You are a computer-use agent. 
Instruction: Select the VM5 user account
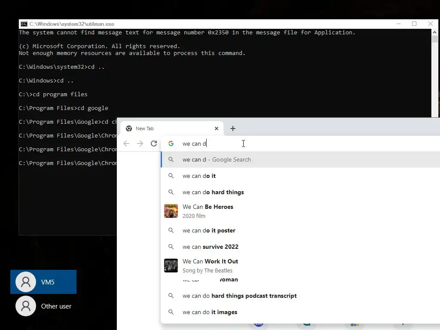(43, 282)
